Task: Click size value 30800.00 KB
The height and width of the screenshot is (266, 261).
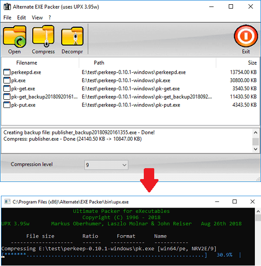Action: [x=243, y=80]
